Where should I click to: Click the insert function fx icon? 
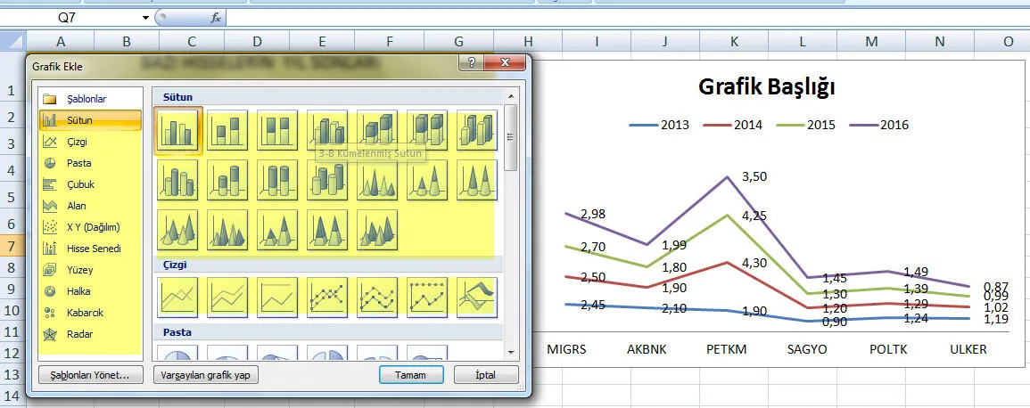[216, 17]
